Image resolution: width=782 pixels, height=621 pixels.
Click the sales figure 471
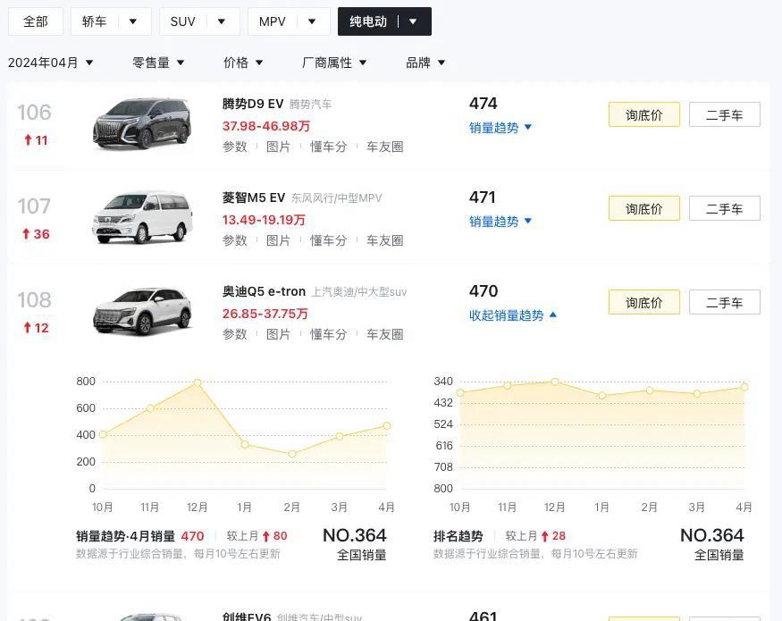(483, 197)
